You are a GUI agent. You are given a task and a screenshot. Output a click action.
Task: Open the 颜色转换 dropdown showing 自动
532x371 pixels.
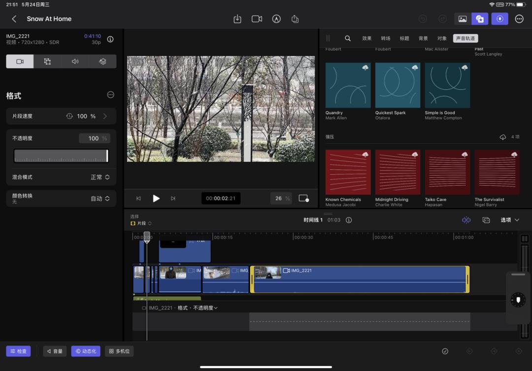point(100,199)
